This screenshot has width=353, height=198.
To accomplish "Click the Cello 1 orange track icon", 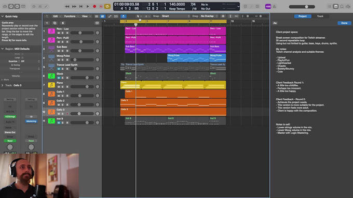I will pyautogui.click(x=51, y=94).
